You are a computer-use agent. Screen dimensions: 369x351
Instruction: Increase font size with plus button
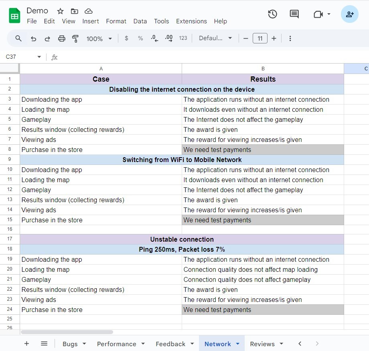(x=274, y=39)
